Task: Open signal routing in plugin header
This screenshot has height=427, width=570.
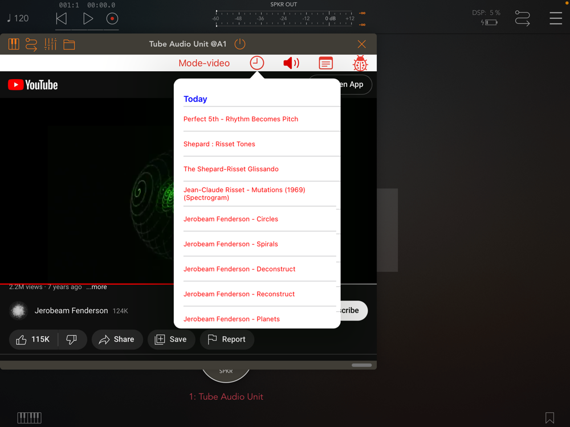Action: pyautogui.click(x=31, y=44)
